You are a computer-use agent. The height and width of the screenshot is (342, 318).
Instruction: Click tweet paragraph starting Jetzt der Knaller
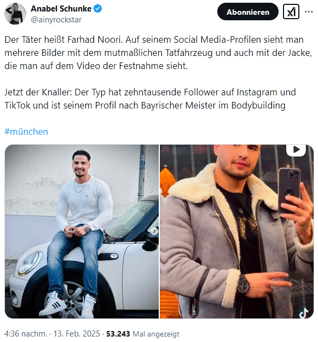click(150, 99)
